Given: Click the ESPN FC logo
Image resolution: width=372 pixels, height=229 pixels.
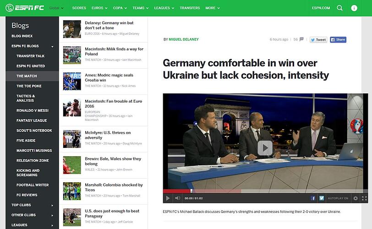Looking at the screenshot, I should (x=25, y=8).
